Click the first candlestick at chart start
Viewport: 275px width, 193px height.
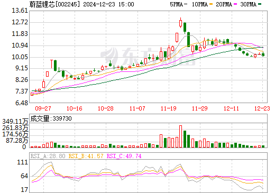click(32, 94)
